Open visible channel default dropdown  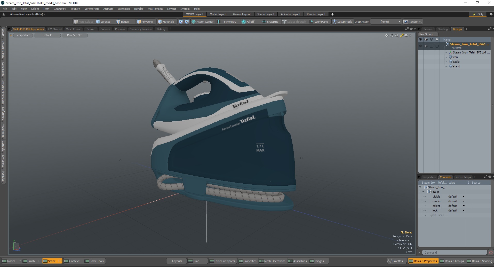pos(456,197)
